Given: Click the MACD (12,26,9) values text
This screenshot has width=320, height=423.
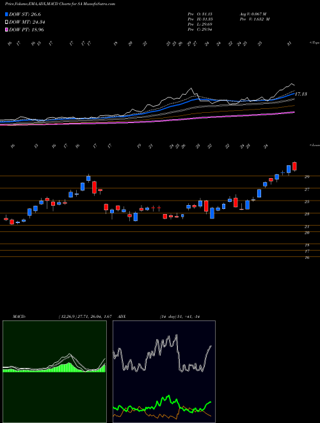Looking at the screenshot, I should tap(85, 317).
